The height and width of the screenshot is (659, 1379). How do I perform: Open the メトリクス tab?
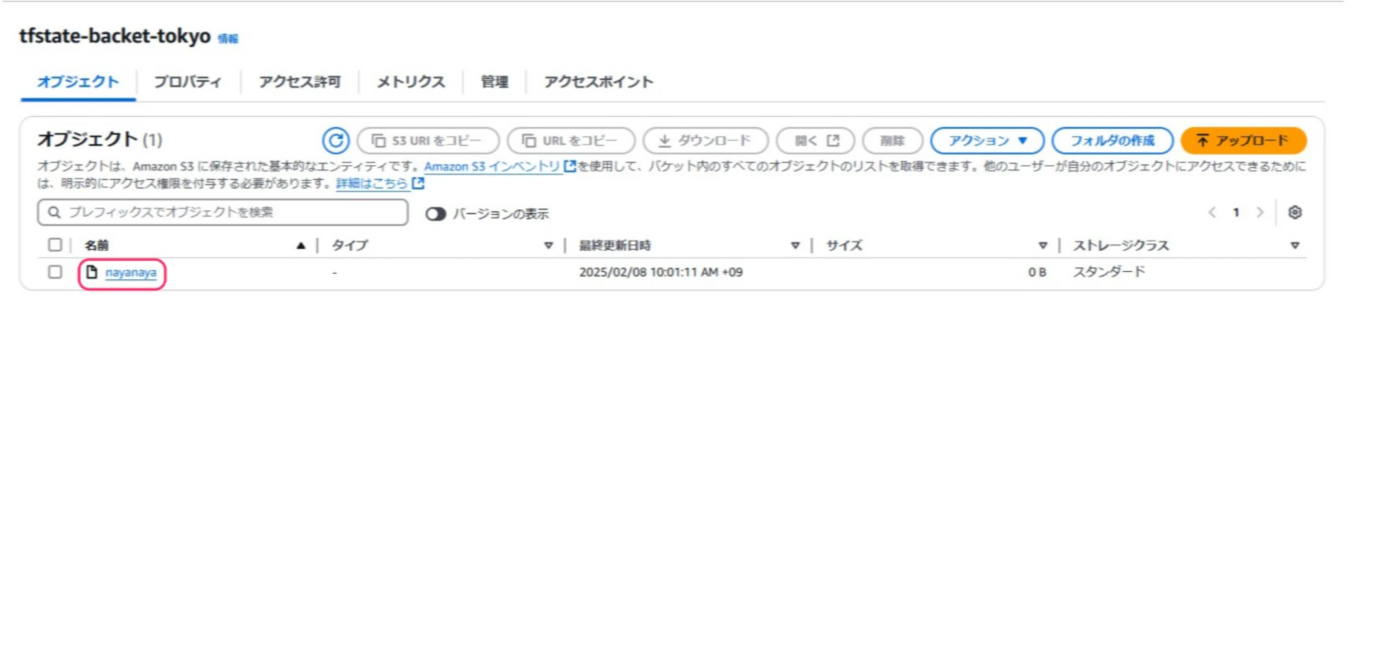pos(411,82)
